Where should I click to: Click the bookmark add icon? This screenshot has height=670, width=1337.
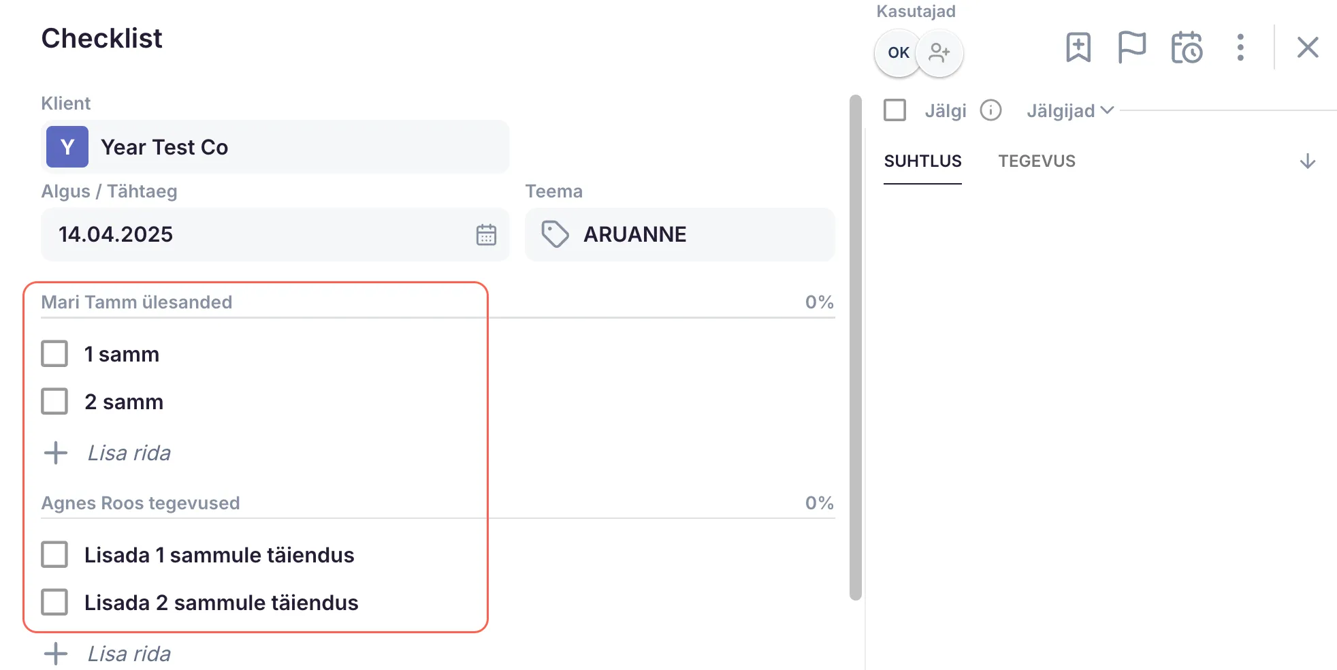click(x=1078, y=48)
